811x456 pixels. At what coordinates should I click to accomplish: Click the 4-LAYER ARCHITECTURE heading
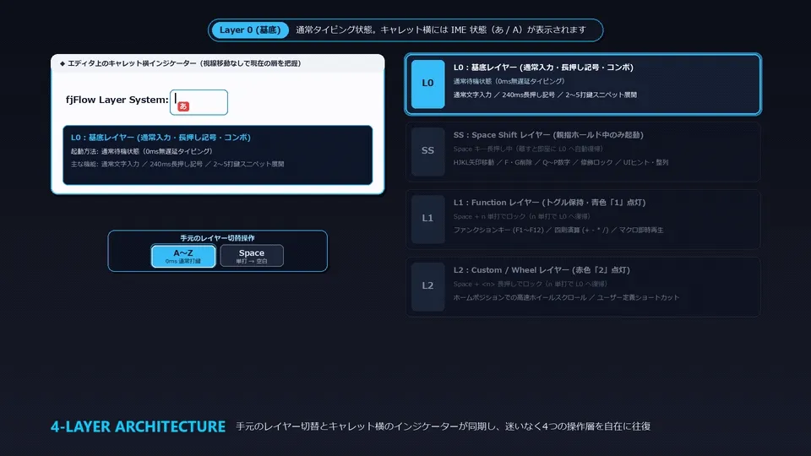[138, 426]
